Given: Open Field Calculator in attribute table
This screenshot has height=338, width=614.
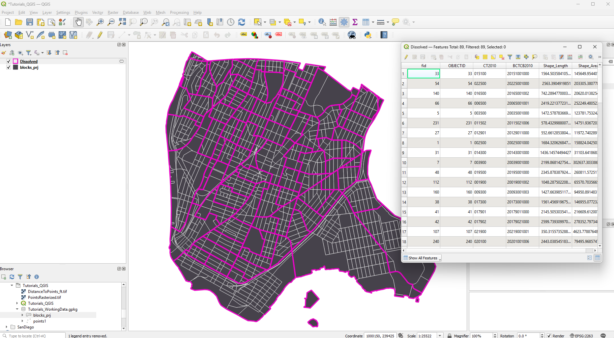Looking at the screenshot, I should (x=570, y=57).
